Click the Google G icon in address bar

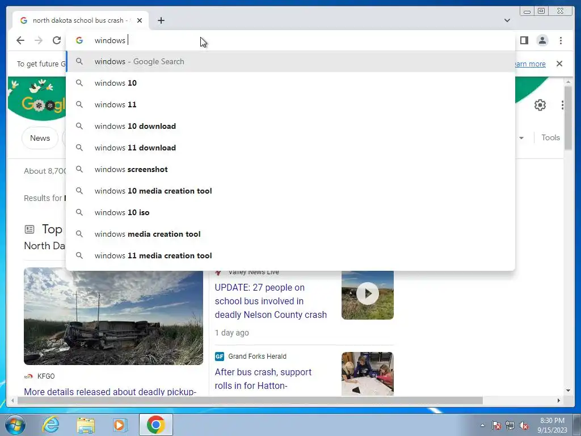point(79,40)
